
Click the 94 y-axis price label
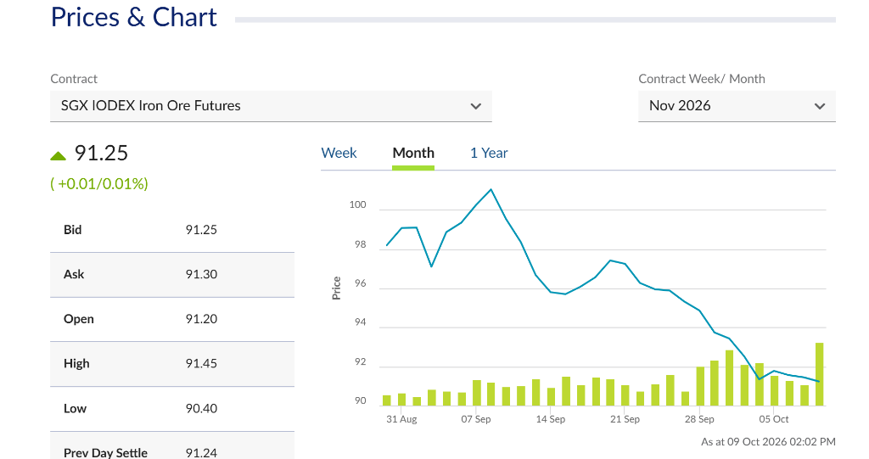click(x=360, y=322)
